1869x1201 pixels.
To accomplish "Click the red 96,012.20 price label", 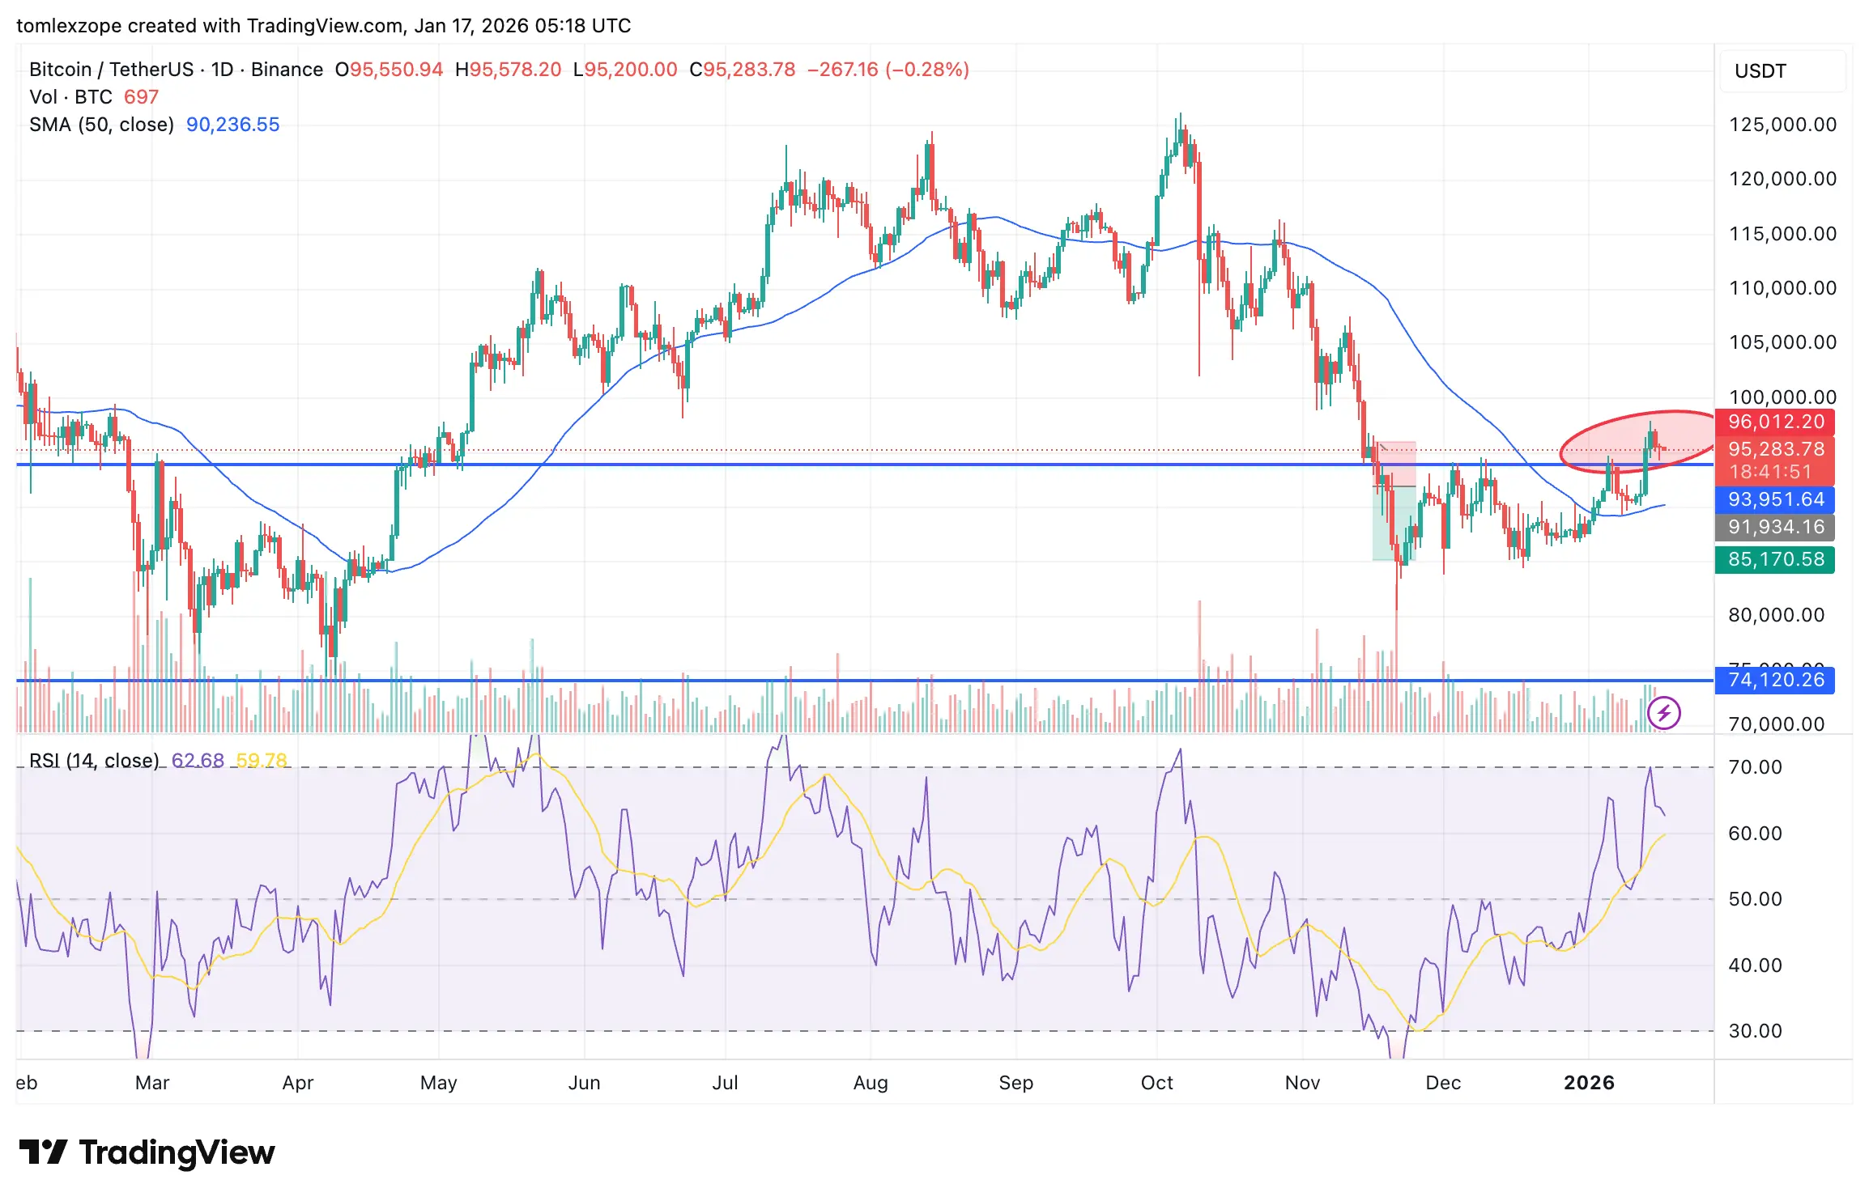I will point(1774,422).
